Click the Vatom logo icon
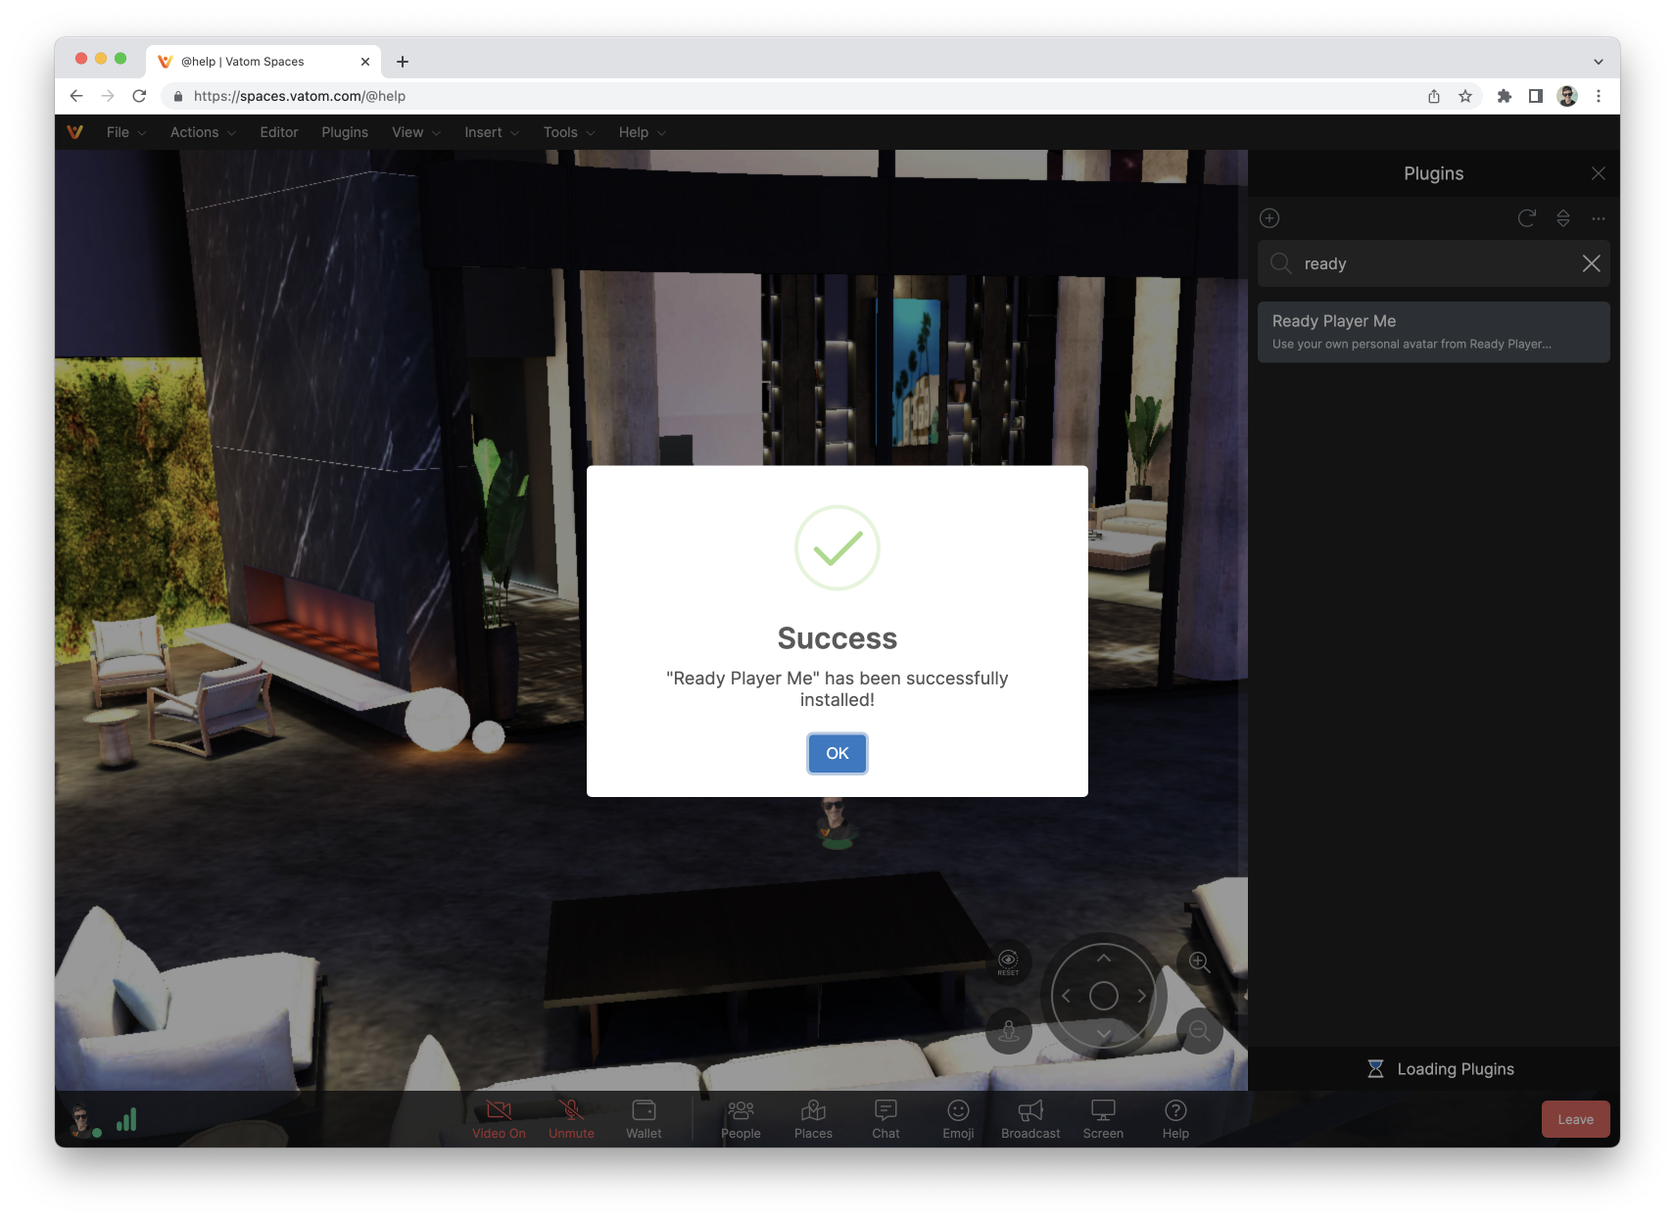The height and width of the screenshot is (1220, 1675). tap(75, 132)
